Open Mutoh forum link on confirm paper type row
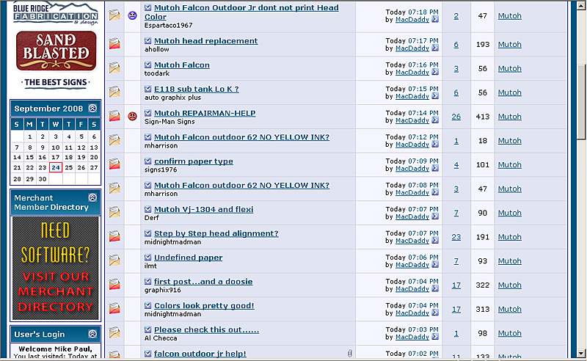The image size is (587, 361). click(509, 165)
